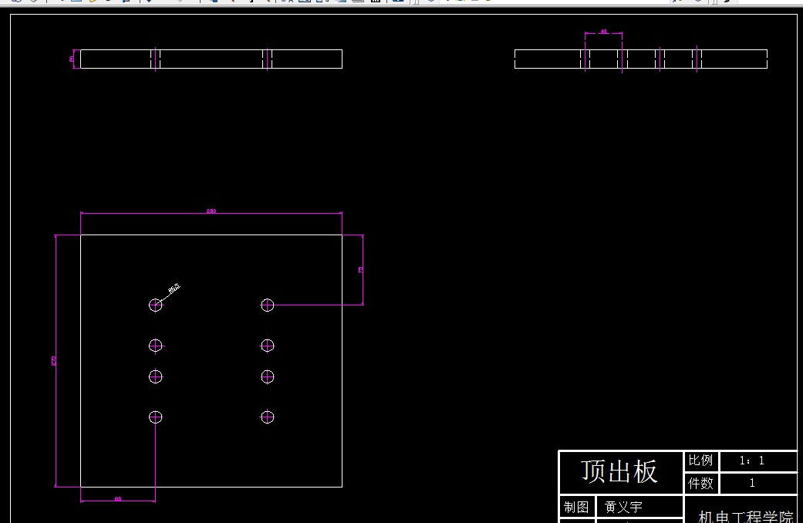Select the second hole in the left column
Image resolution: width=803 pixels, height=523 pixels.
point(156,346)
